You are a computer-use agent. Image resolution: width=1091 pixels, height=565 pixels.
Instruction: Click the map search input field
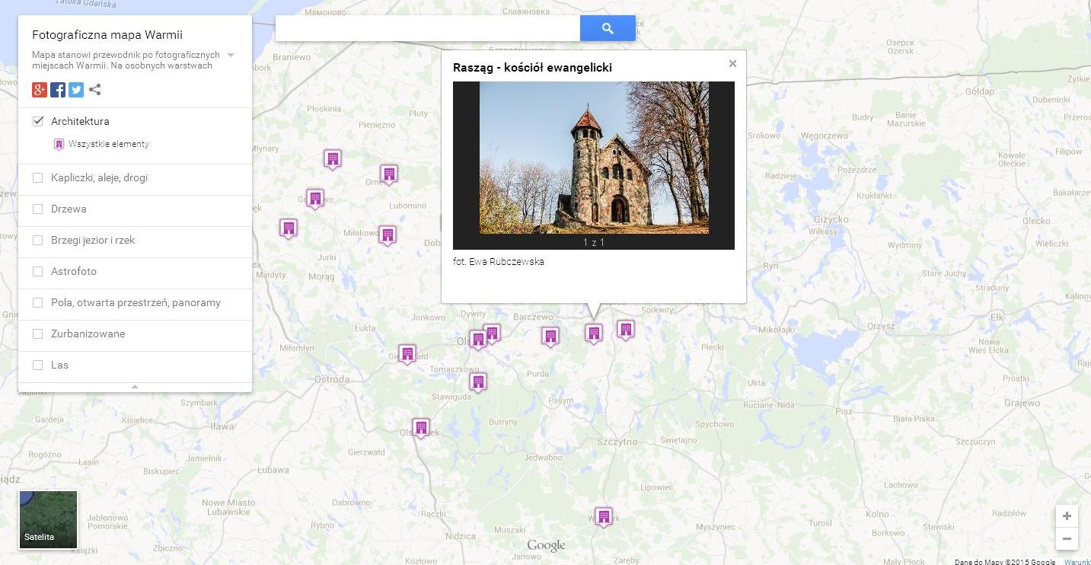pyautogui.click(x=427, y=28)
